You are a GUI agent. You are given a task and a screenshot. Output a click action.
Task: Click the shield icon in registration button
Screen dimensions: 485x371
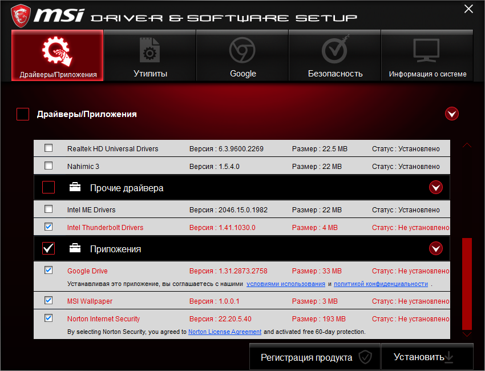pyautogui.click(x=365, y=357)
